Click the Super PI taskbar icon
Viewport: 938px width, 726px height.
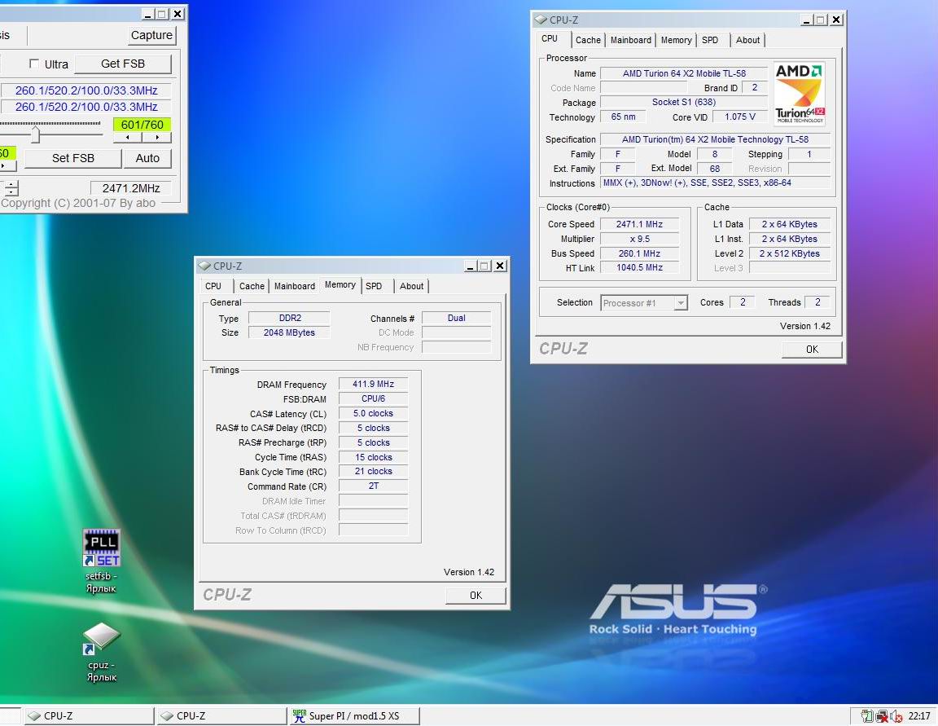[x=299, y=715]
